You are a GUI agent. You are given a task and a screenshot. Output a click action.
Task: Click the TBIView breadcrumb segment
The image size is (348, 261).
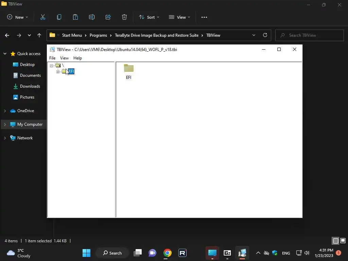click(x=213, y=35)
